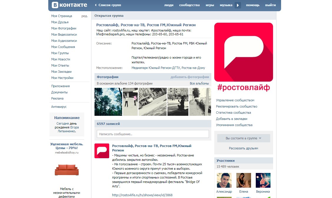This screenshot has width=332, height=198.
Task: Click 'Упоминания сообщества'
Action: pos(234,125)
